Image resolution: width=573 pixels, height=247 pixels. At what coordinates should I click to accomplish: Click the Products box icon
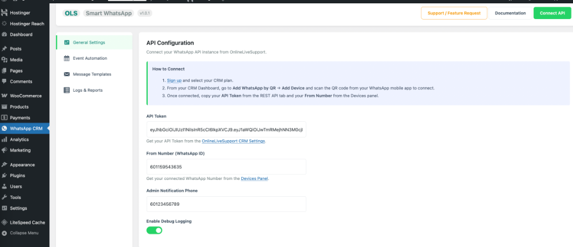coord(4,107)
